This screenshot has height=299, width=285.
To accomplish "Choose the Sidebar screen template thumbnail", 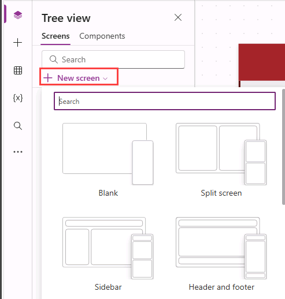I will click(108, 248).
